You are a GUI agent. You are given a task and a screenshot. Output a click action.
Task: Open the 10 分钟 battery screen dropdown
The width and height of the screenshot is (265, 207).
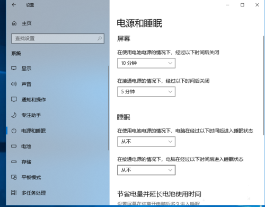[x=146, y=63]
